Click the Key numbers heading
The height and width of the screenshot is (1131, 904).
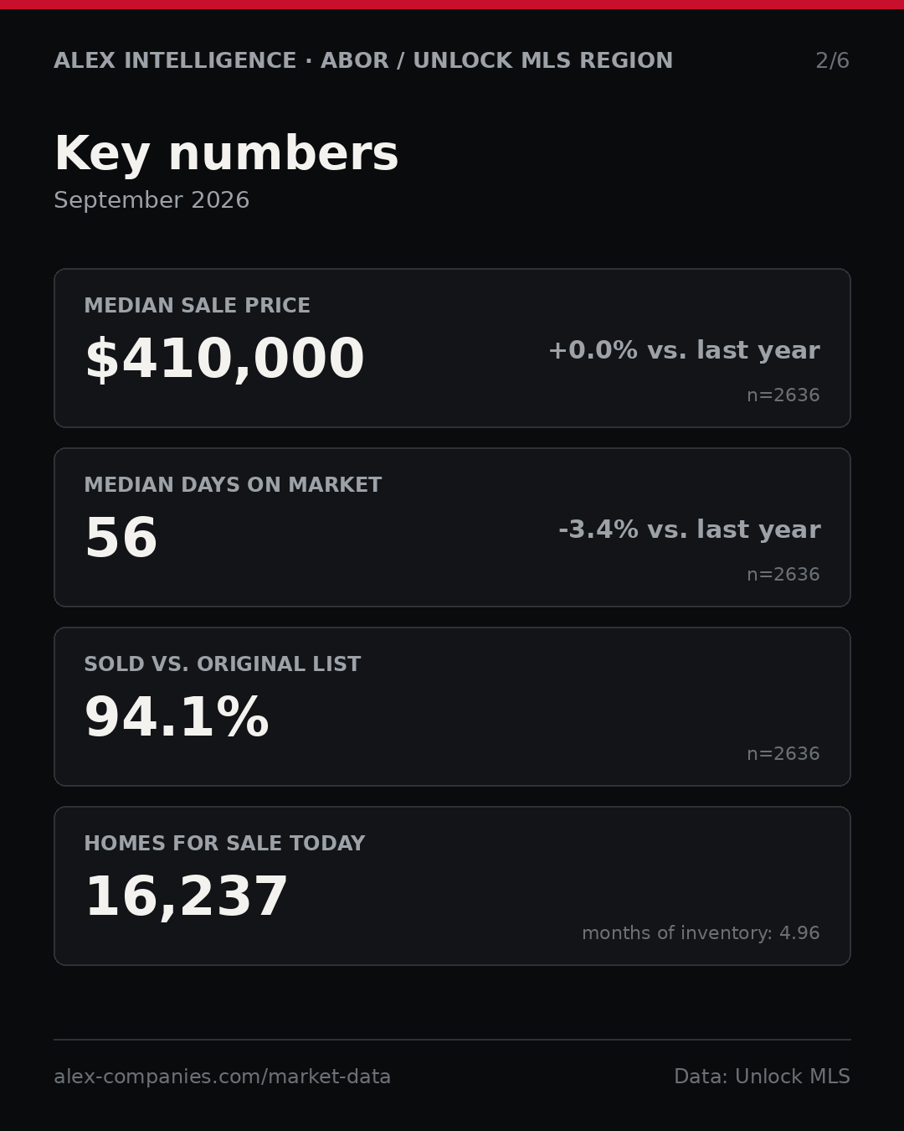(x=226, y=154)
